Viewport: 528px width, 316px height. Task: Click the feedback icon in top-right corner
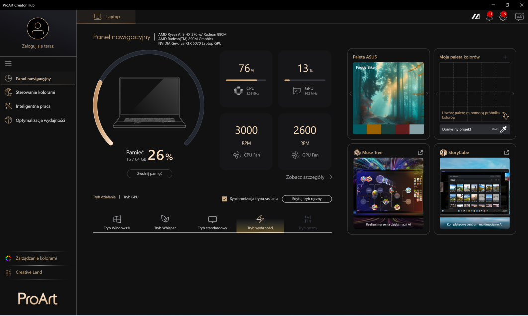click(x=519, y=17)
